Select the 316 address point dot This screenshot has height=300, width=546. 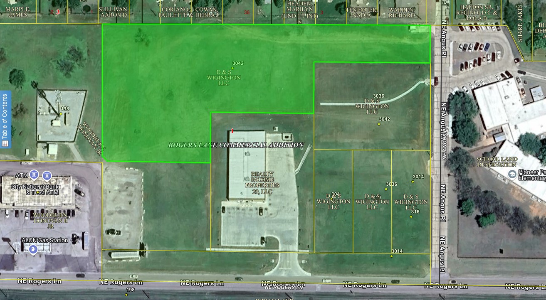click(411, 216)
